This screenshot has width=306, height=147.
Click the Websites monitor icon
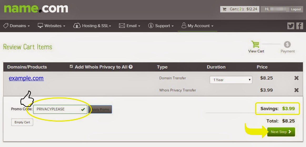pos(40,26)
